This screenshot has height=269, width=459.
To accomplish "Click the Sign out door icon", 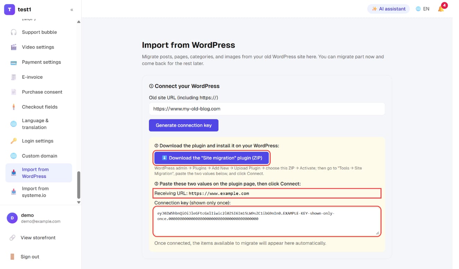I will click(12, 257).
